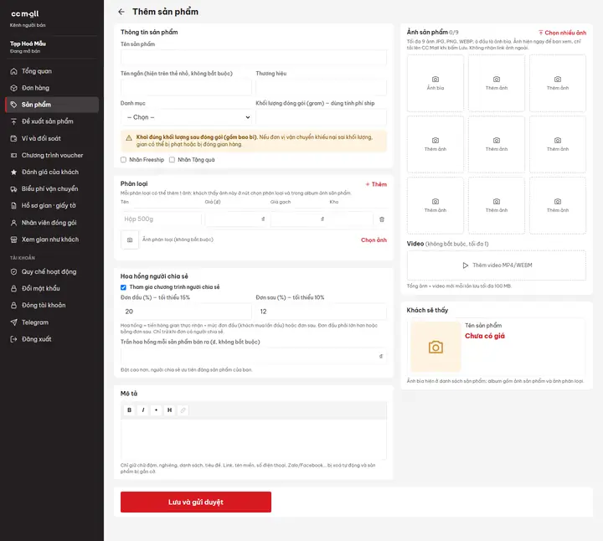603x541 pixels.
Task: Click the truck icon for Biểu phí vận chuyển
Action: pyautogui.click(x=14, y=188)
